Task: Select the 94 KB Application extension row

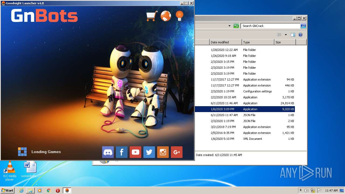Action: click(x=245, y=79)
